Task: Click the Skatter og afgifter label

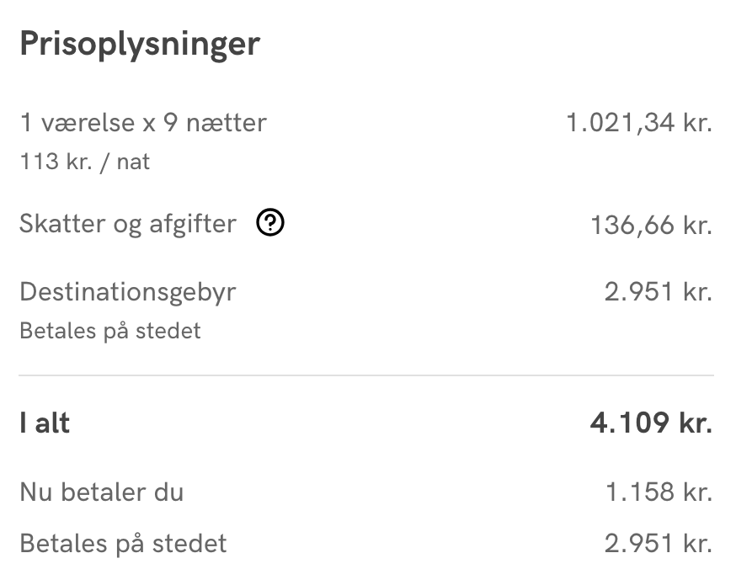Action: pos(128,224)
